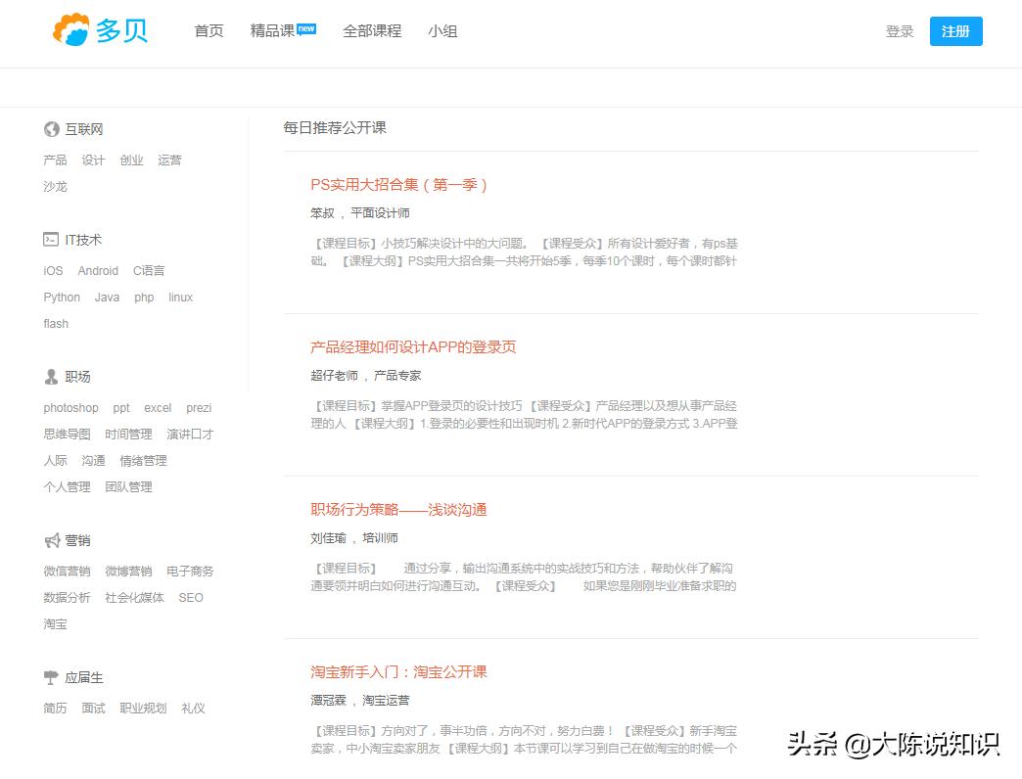Click the 头条 logo watermark
The height and width of the screenshot is (779, 1022).
[x=813, y=745]
